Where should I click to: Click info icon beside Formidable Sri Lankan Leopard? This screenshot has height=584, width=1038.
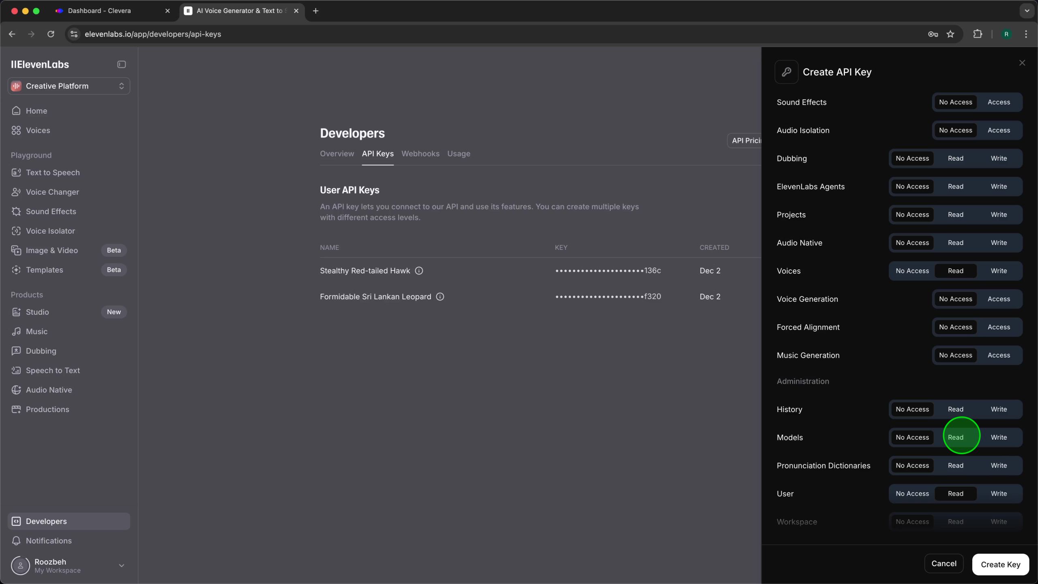pos(440,296)
